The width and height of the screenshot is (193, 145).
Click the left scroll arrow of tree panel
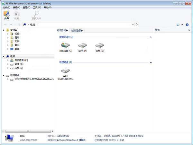[x=3, y=131]
